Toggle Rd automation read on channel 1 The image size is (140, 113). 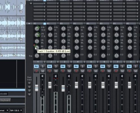(36, 66)
